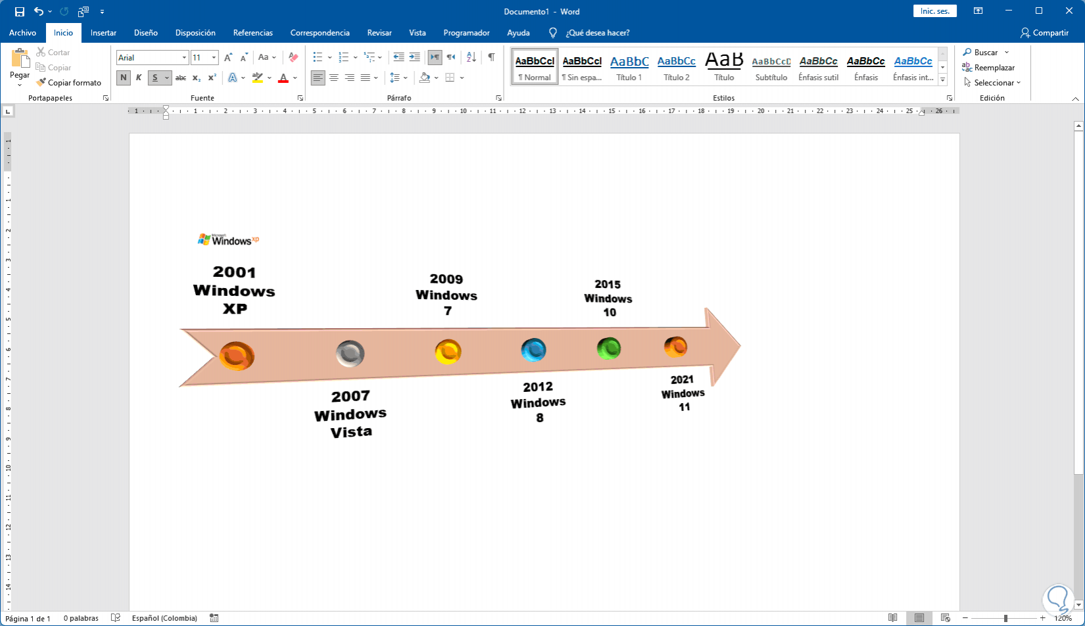Apply borders to the selection
Viewport: 1085px width, 626px height.
point(450,78)
